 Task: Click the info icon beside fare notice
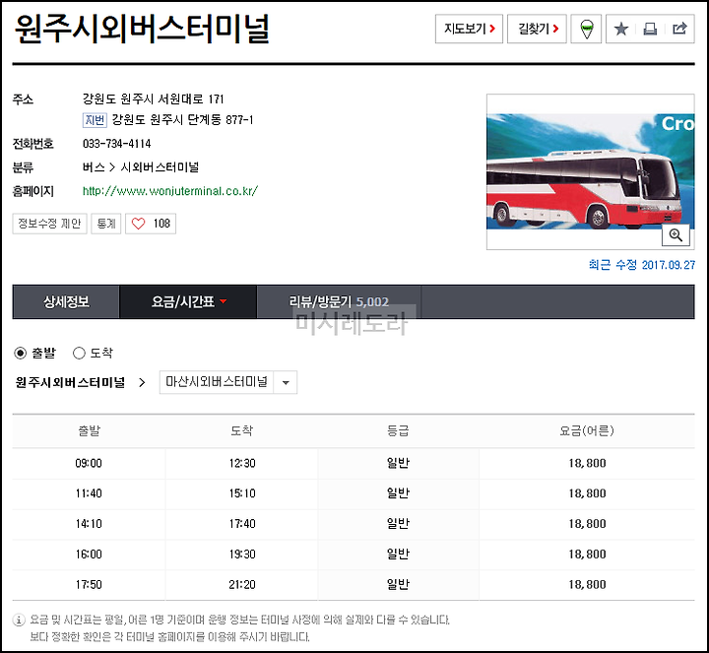(x=19, y=620)
